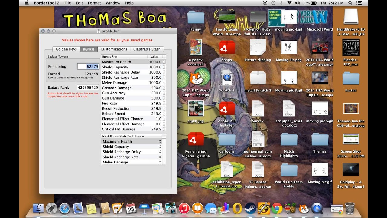Screen dimensions: 387x218
Task: Open Google Chrome from the Dock
Action: [277, 208]
